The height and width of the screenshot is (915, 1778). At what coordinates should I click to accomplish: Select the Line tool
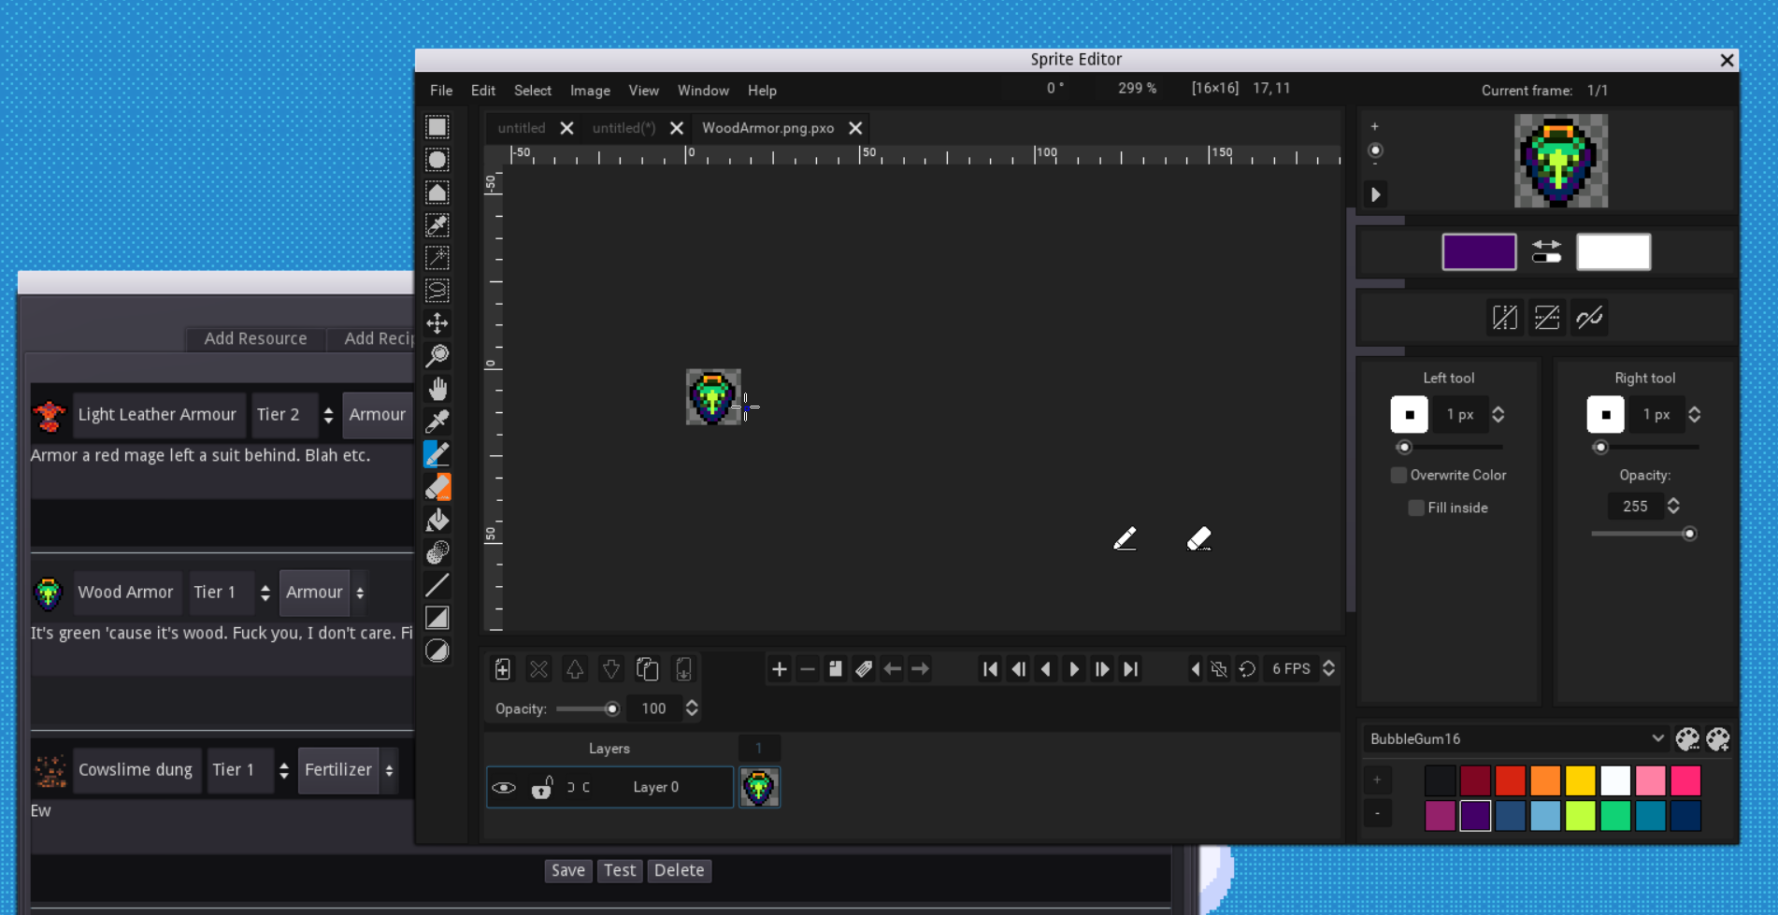click(437, 585)
